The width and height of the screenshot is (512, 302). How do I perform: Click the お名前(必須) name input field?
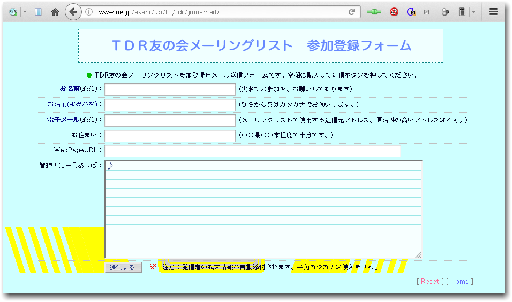pyautogui.click(x=170, y=89)
